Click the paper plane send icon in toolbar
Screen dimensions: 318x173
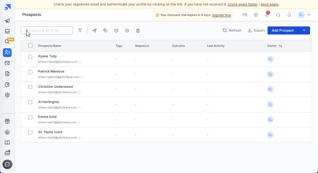[x=94, y=30]
